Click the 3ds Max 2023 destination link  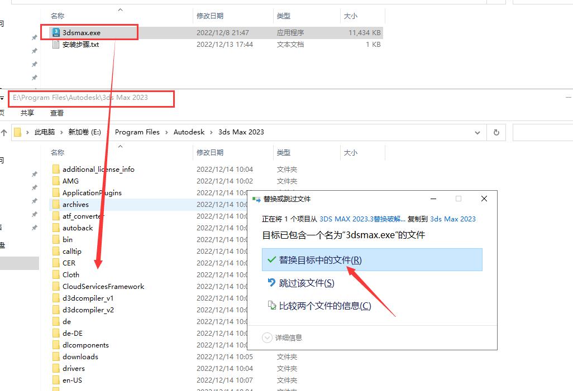pos(452,219)
